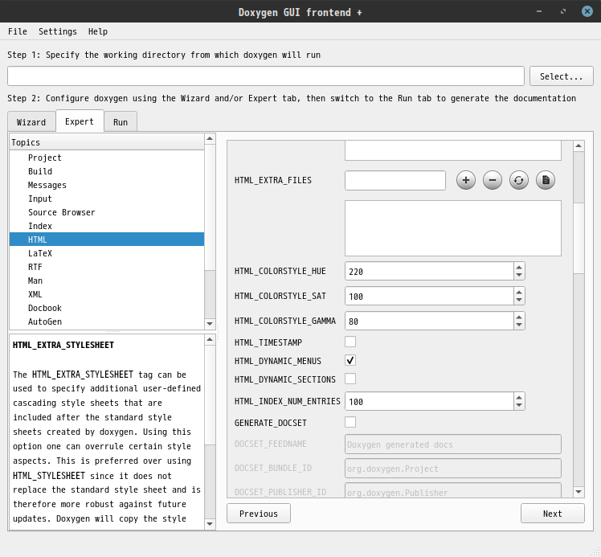This screenshot has width=601, height=557.
Task: Click the Next button
Action: click(x=552, y=514)
